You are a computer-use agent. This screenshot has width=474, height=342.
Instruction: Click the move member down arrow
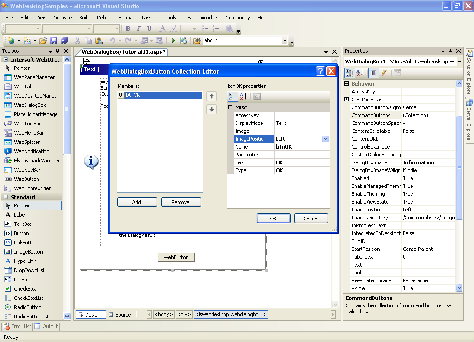coord(212,110)
